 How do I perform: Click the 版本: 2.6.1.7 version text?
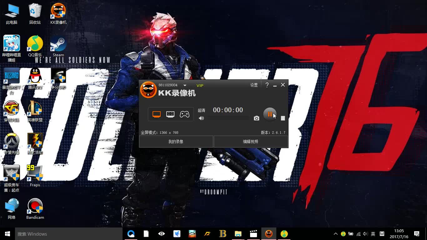[273, 132]
